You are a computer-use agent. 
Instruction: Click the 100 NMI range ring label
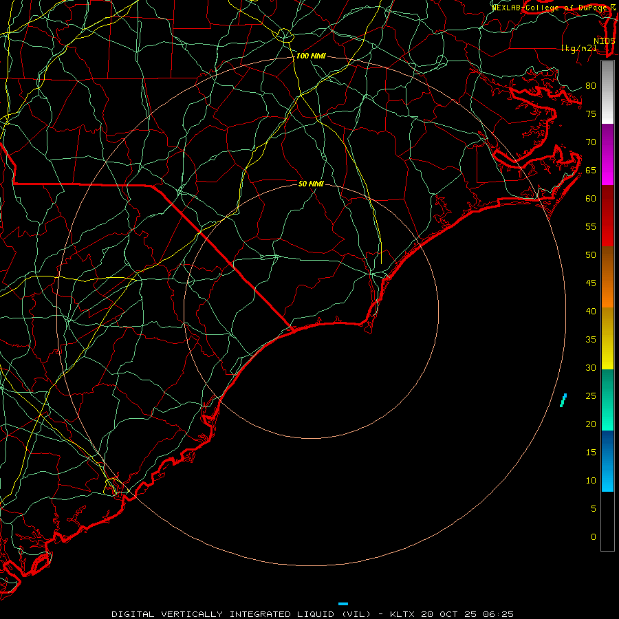pyautogui.click(x=311, y=56)
